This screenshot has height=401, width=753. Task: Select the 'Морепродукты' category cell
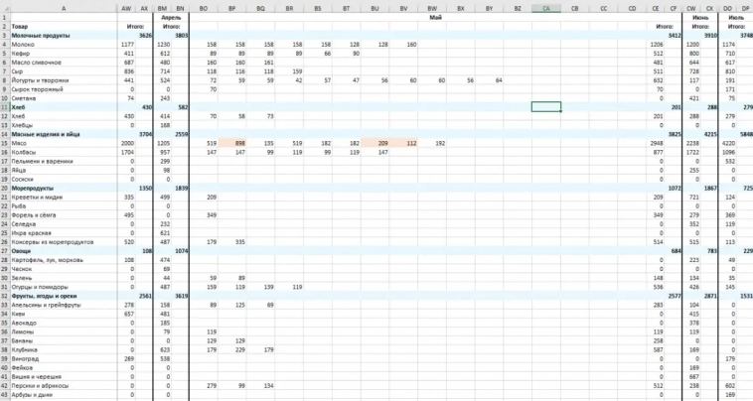click(x=64, y=188)
